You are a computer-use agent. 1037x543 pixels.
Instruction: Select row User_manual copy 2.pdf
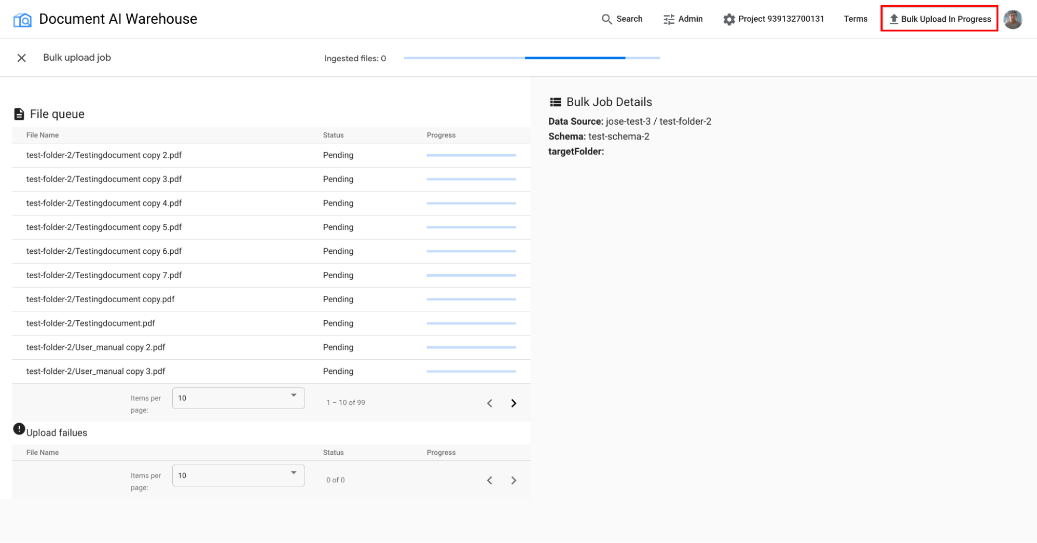271,347
